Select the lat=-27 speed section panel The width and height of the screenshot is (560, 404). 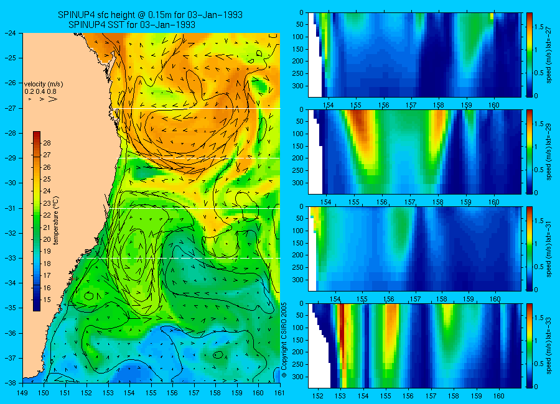pos(414,55)
